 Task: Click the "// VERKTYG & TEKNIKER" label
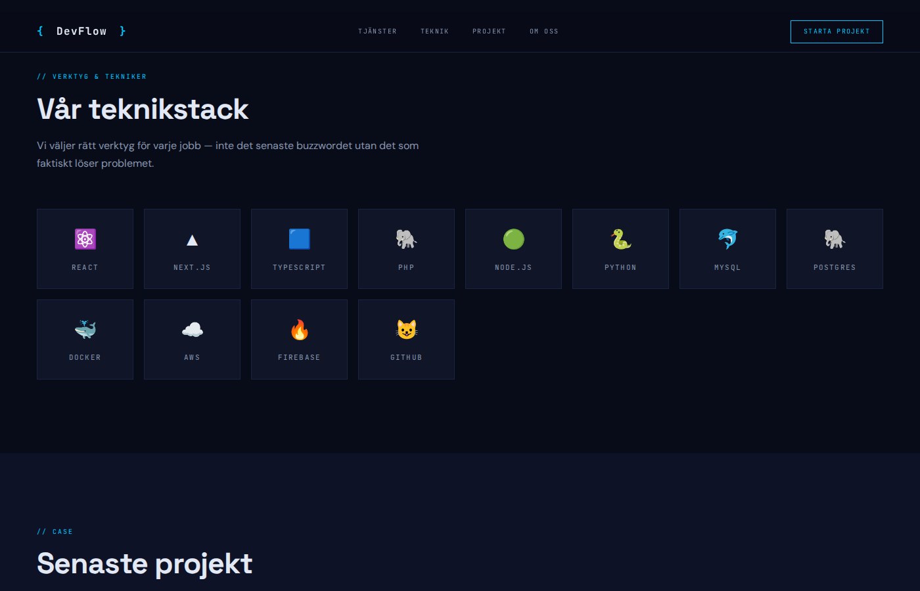point(92,77)
